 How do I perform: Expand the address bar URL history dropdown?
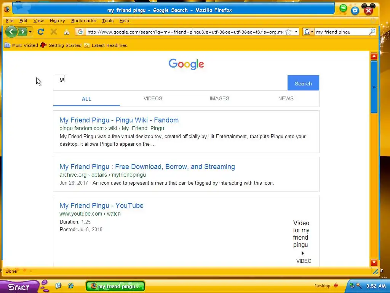[296, 32]
